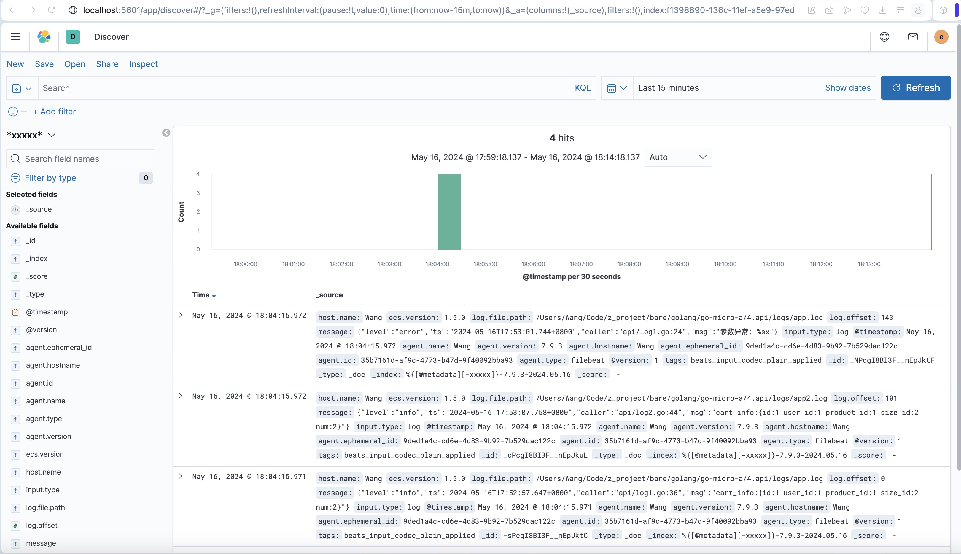Click the log.offset number type icon
961x554 pixels.
pyautogui.click(x=15, y=526)
